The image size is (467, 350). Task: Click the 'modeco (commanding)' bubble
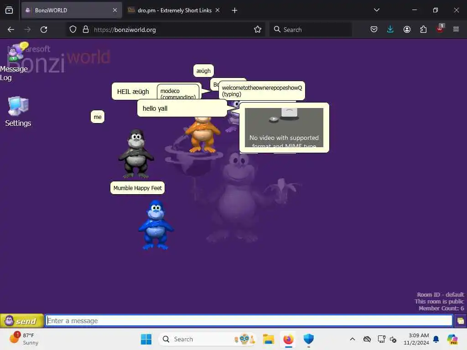pos(178,93)
